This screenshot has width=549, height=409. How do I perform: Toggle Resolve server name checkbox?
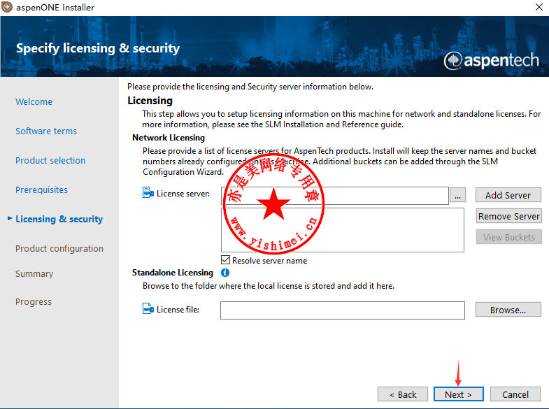click(x=225, y=260)
